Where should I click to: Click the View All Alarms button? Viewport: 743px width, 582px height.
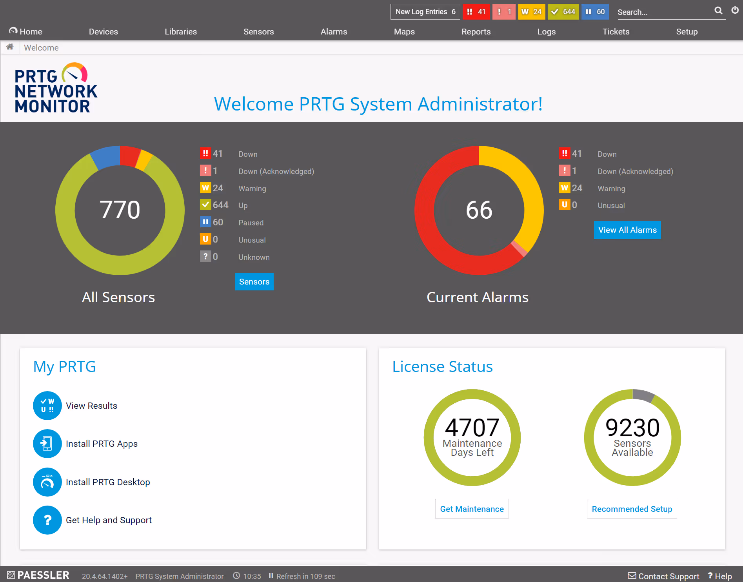pos(627,230)
